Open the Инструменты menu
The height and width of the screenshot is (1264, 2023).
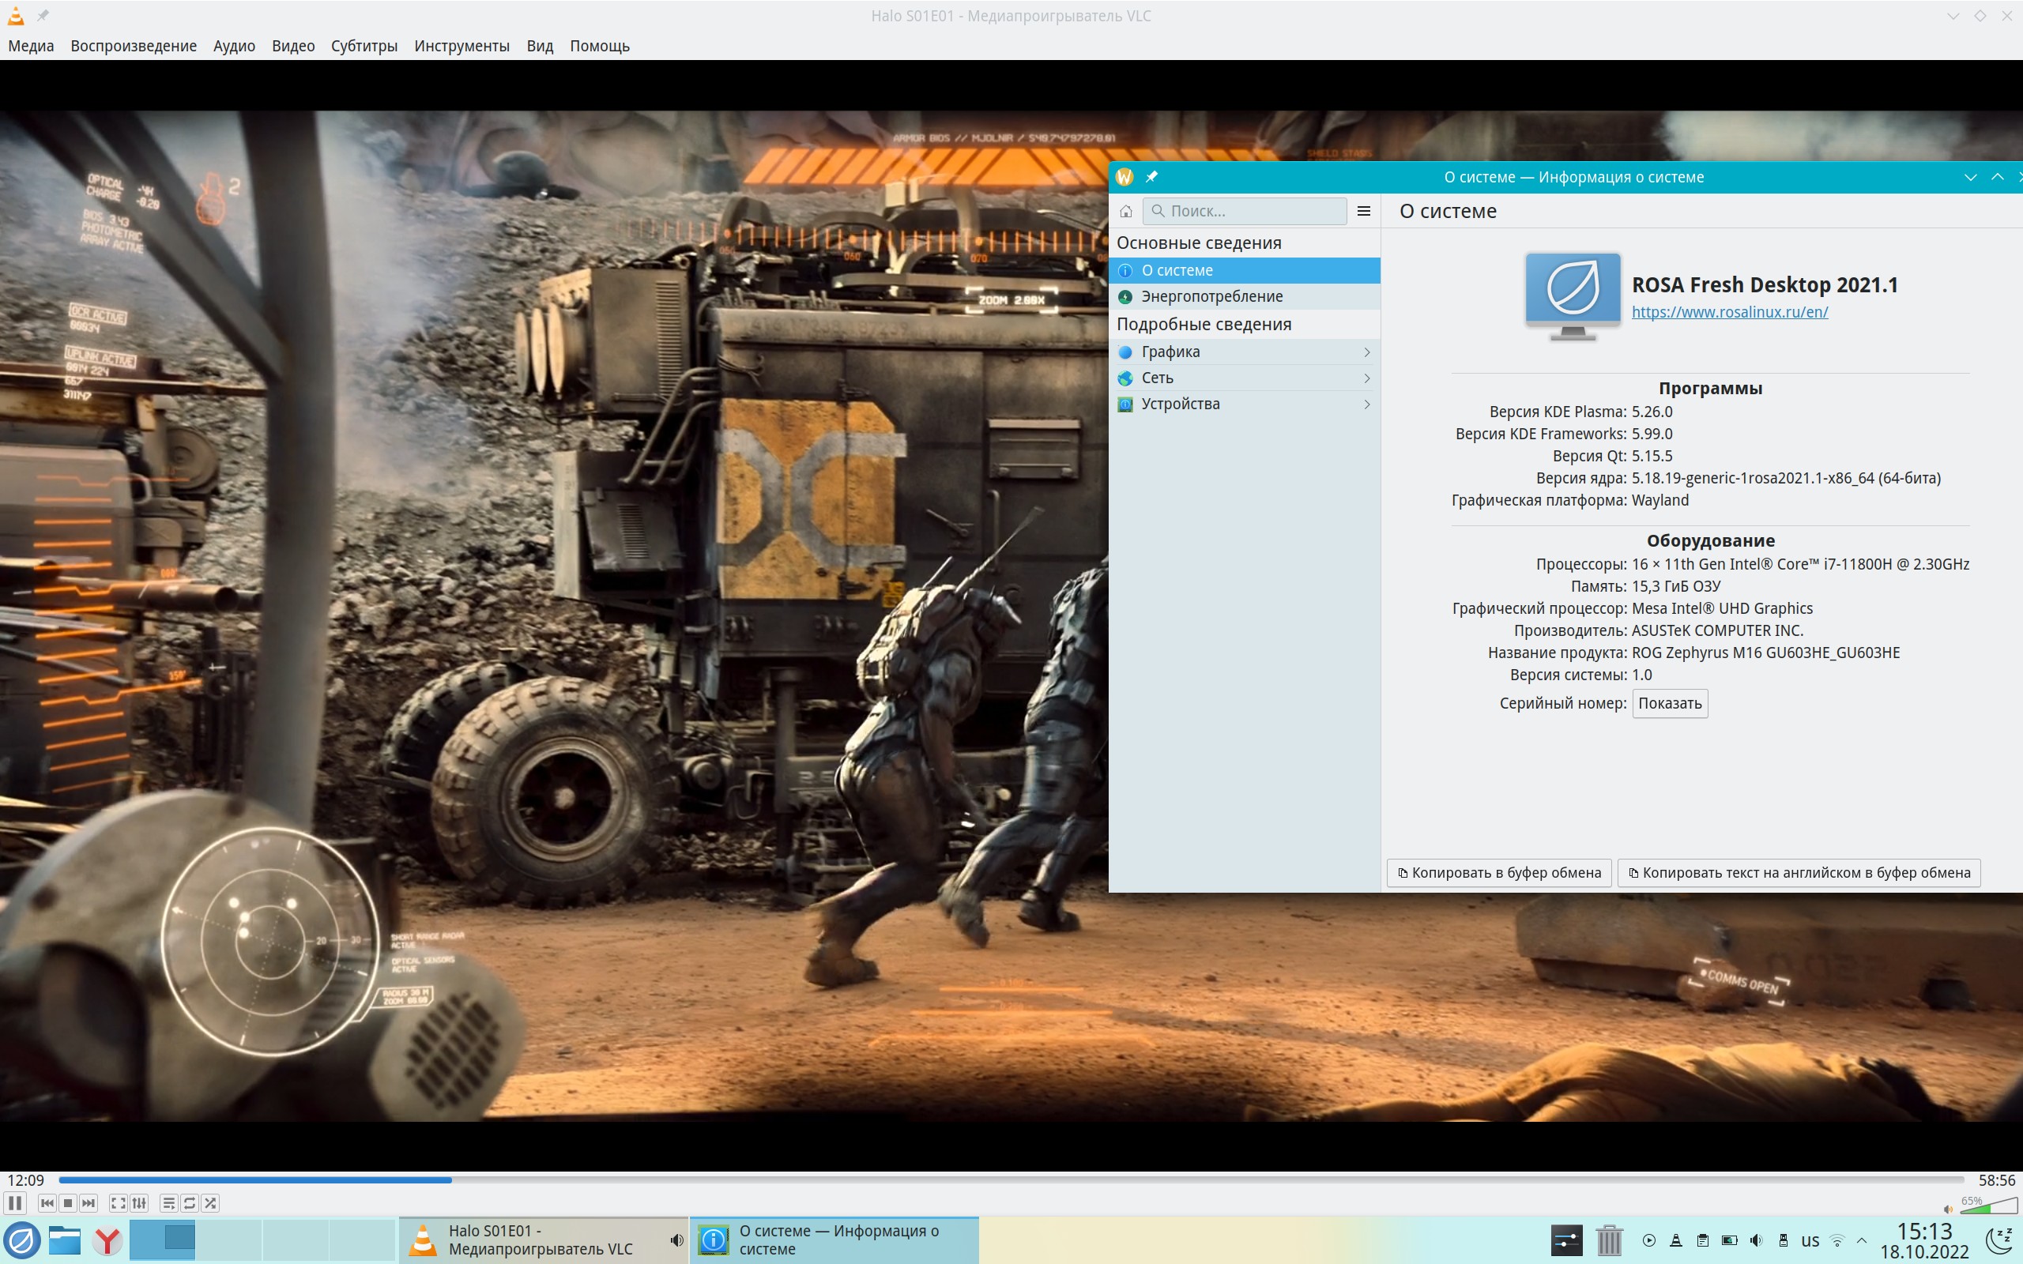pos(461,46)
